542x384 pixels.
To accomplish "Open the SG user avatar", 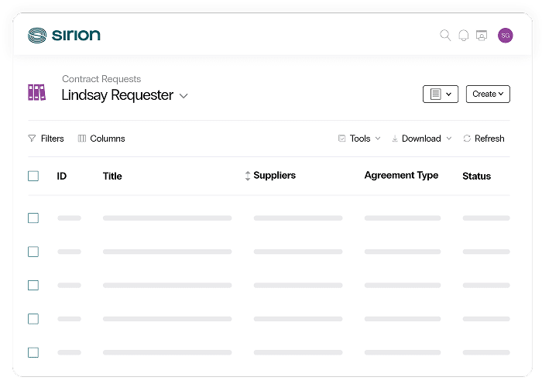I will (x=506, y=36).
